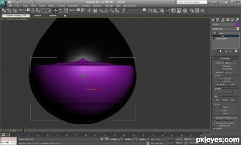Click the Render Production teapot icon
The height and width of the screenshot is (145, 241).
click(202, 10)
